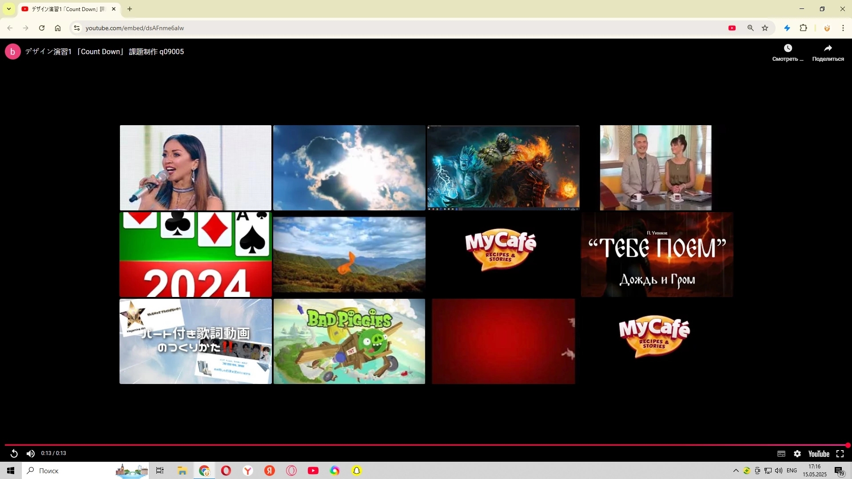The image size is (852, 479).
Task: Reload the current page
Action: (x=42, y=28)
